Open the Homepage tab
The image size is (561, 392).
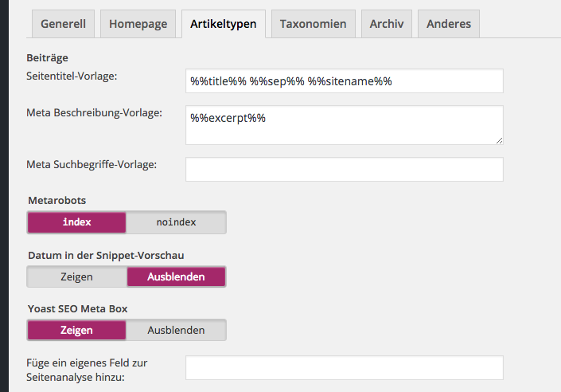pos(138,24)
